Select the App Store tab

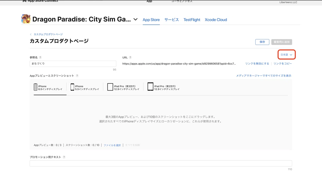151,20
